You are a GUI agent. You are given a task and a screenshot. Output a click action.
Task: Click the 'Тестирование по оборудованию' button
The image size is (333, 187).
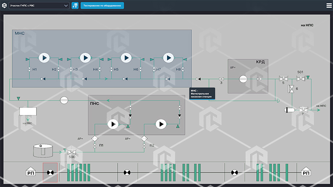tap(102, 6)
